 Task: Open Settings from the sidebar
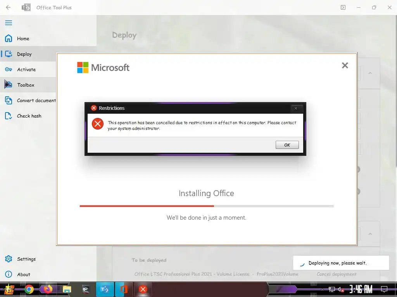coord(48,259)
